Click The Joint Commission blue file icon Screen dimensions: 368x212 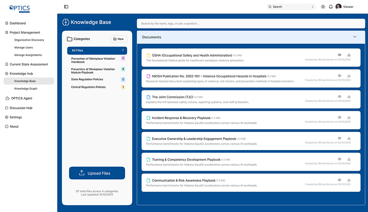tap(148, 97)
